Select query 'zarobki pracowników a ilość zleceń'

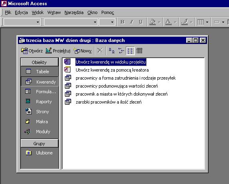[x=108, y=102]
